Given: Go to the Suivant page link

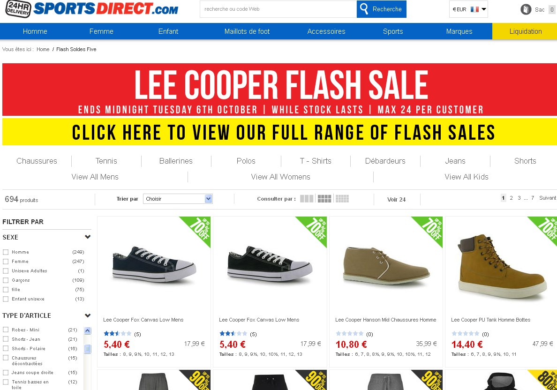Looking at the screenshot, I should tap(548, 198).
